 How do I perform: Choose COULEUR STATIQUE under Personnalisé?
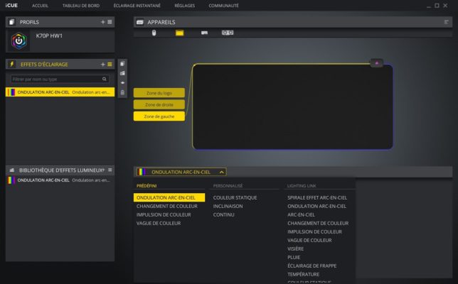pos(235,197)
